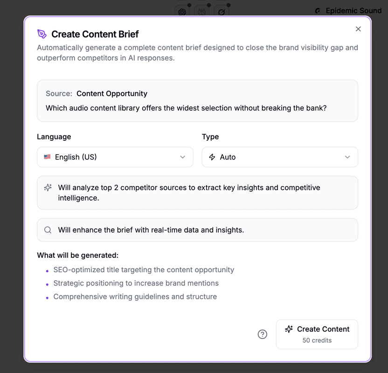Click the top 2 competitor sources analysis row
Image resolution: width=388 pixels, height=373 pixels.
point(198,193)
